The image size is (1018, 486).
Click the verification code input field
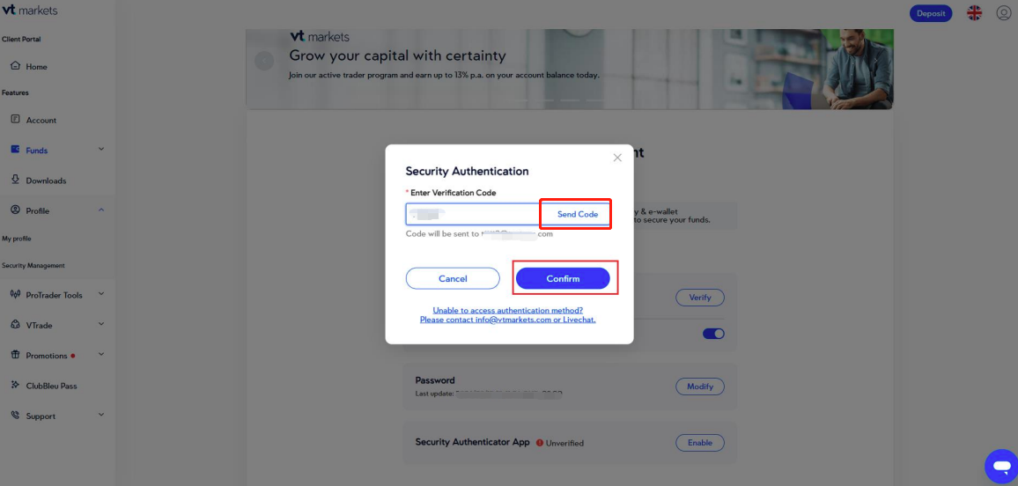[473, 214]
